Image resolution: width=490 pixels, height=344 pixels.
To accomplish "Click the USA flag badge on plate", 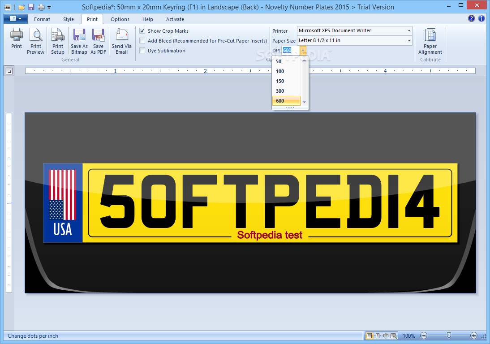I will [63, 202].
